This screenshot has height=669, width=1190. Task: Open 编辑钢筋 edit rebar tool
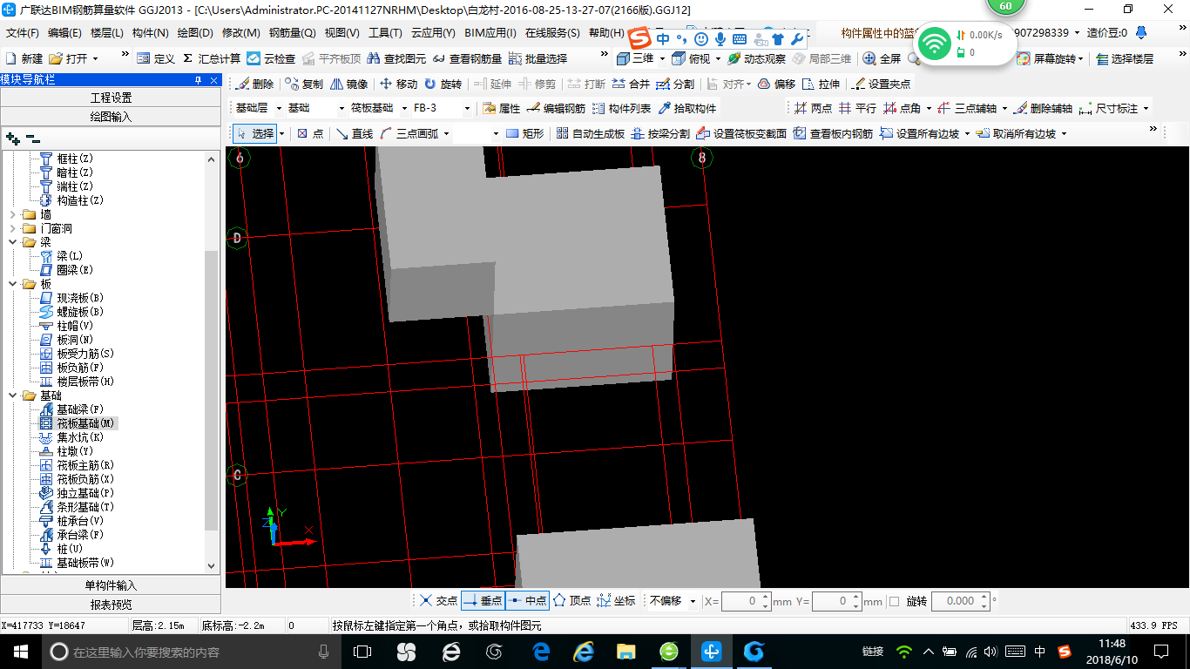pyautogui.click(x=556, y=108)
